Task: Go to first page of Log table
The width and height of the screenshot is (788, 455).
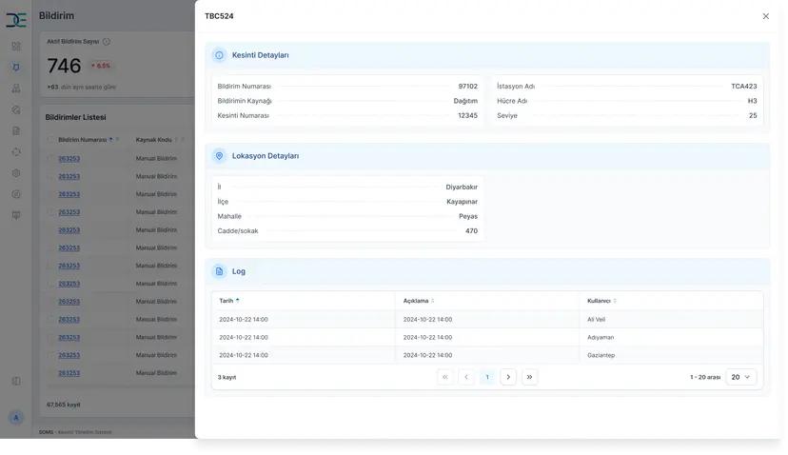Action: (x=445, y=377)
